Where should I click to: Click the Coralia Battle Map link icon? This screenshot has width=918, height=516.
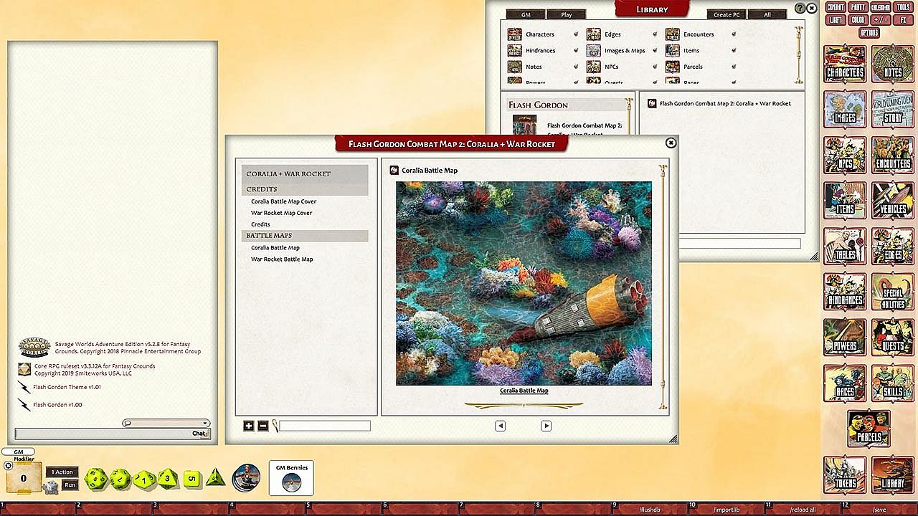coord(394,170)
